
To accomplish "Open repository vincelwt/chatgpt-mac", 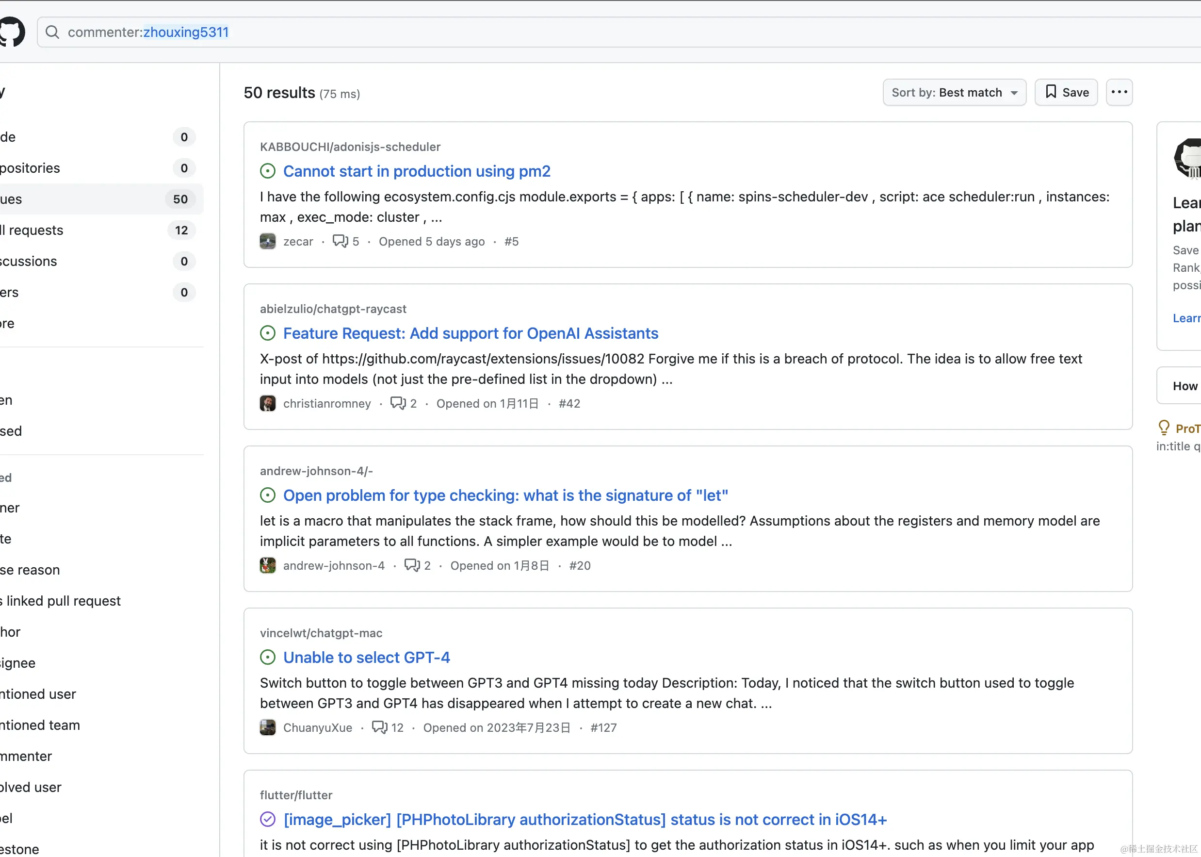I will [321, 633].
